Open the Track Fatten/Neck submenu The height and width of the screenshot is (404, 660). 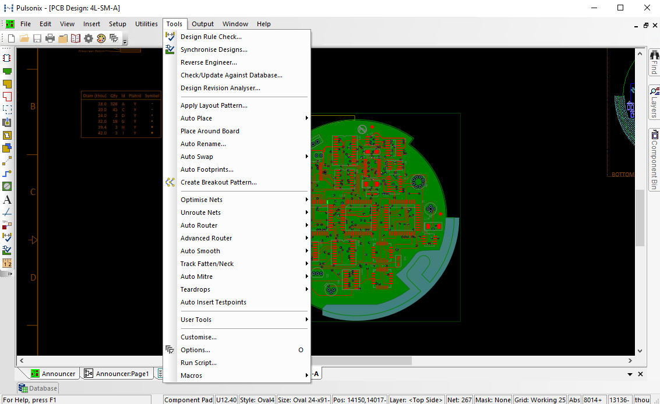243,264
